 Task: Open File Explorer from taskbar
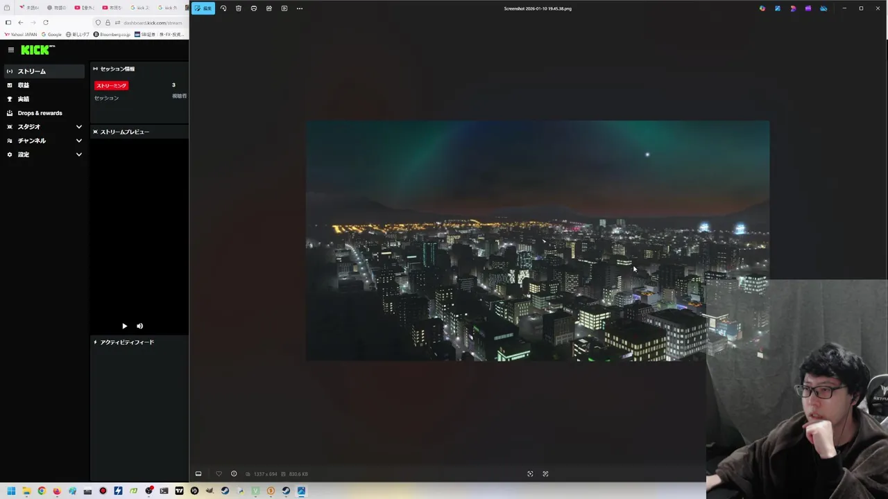click(26, 491)
